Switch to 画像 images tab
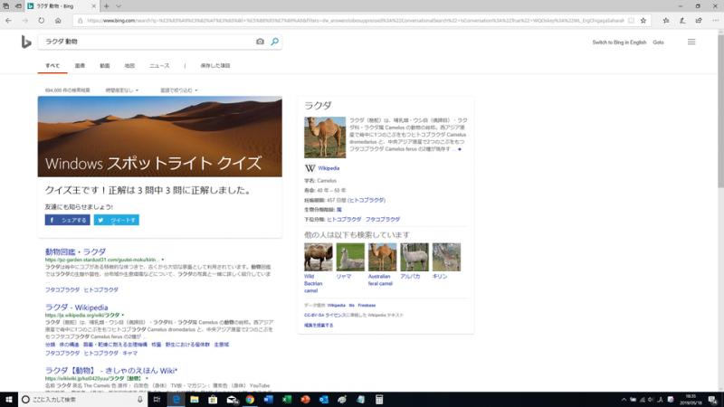The image size is (724, 407). 80,65
